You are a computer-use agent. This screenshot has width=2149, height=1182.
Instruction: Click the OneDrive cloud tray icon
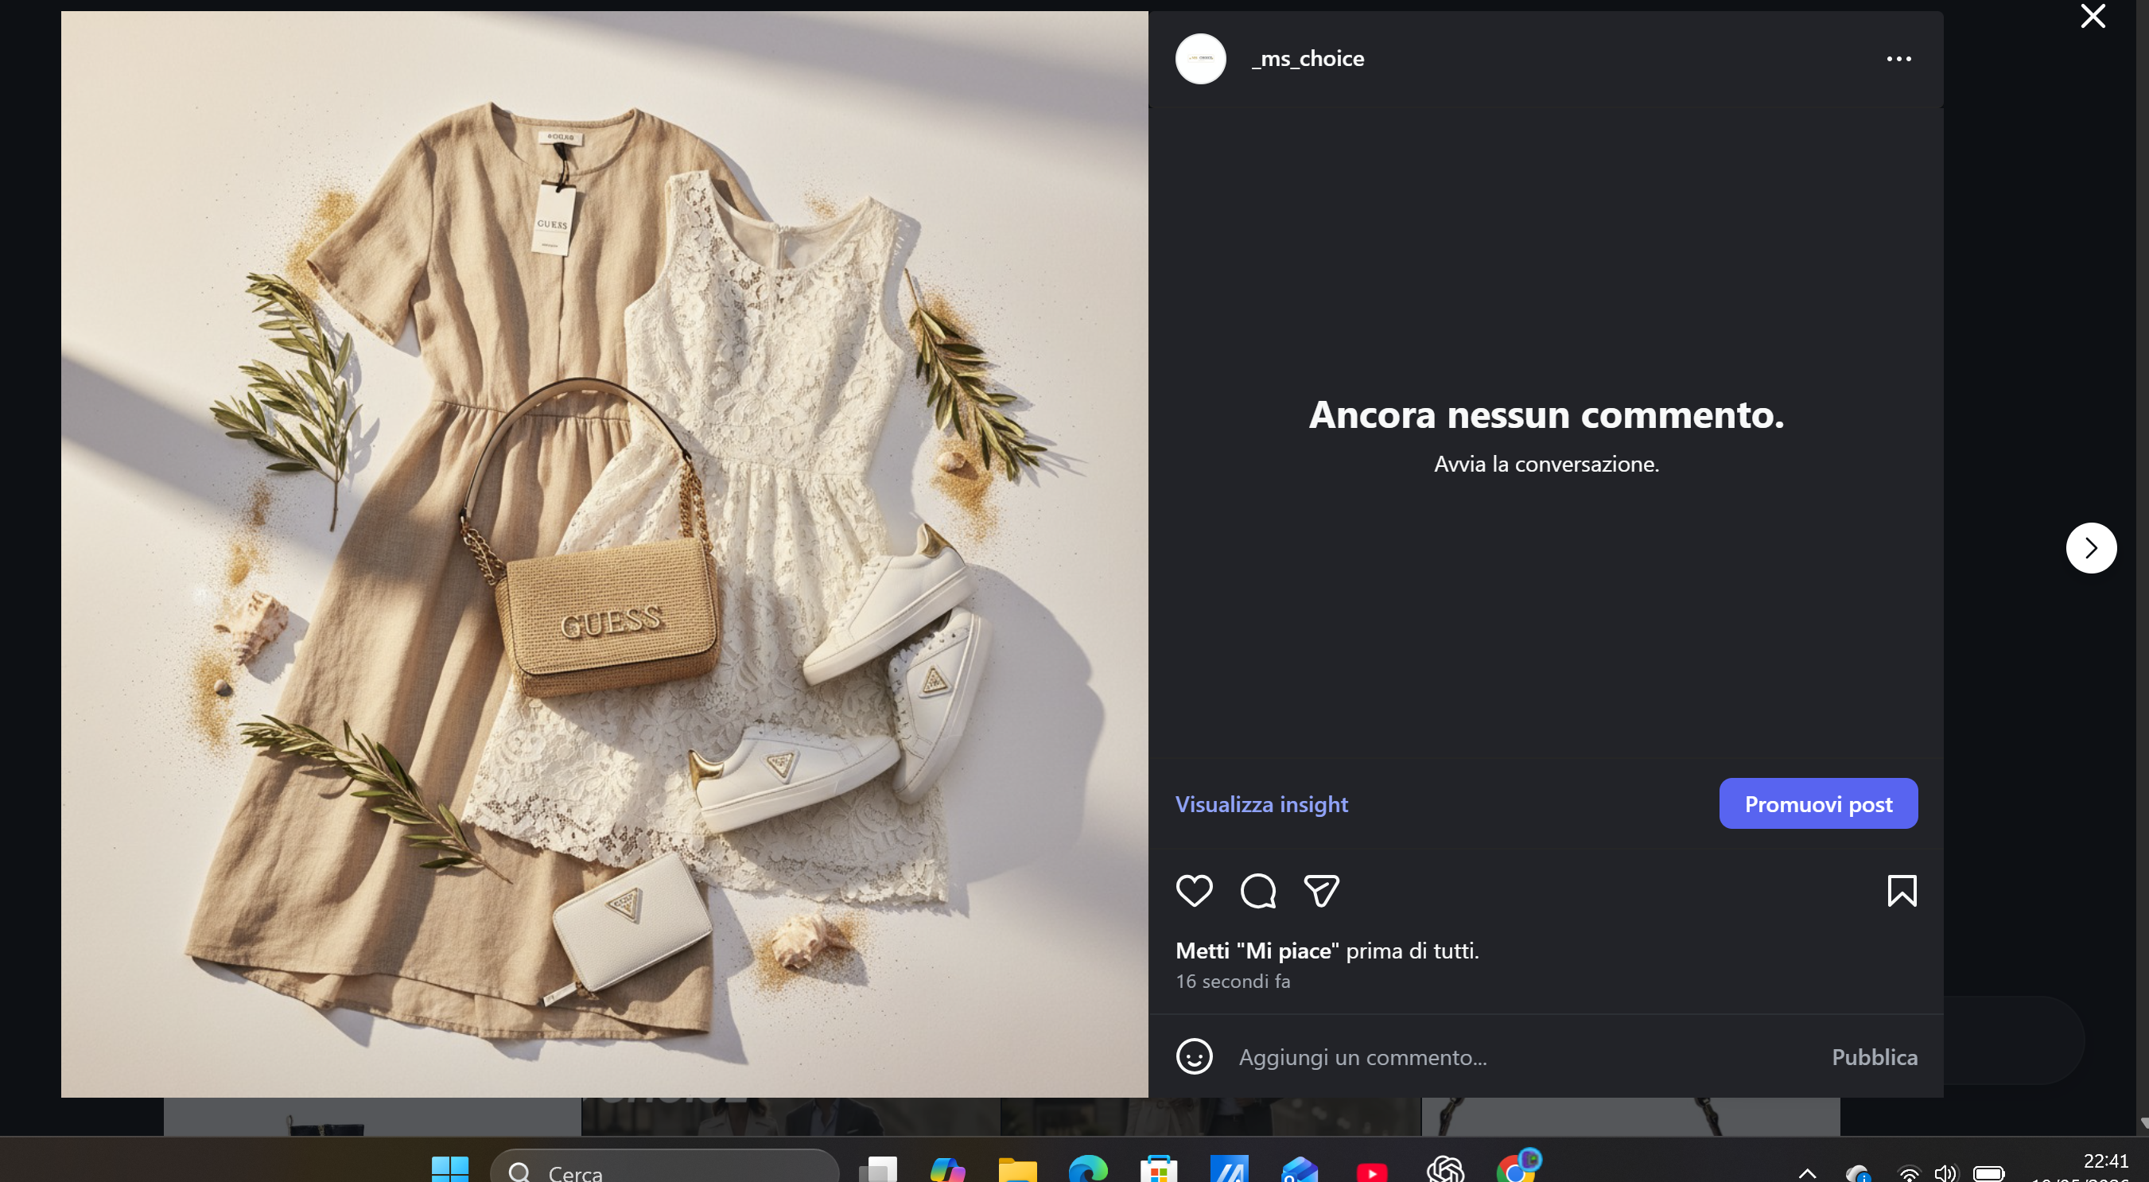1857,1172
